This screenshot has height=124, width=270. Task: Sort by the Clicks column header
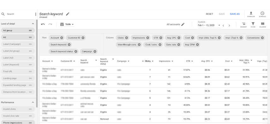(148, 61)
